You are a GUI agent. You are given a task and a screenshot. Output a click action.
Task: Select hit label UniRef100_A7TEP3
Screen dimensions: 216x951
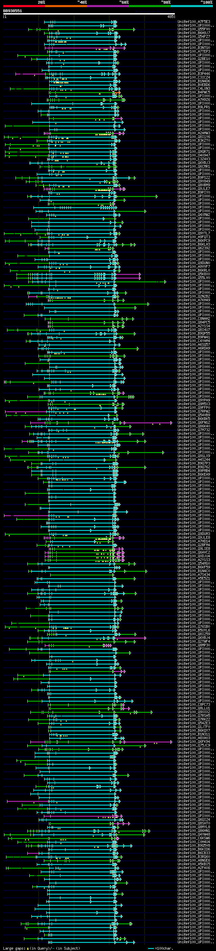tap(194, 51)
